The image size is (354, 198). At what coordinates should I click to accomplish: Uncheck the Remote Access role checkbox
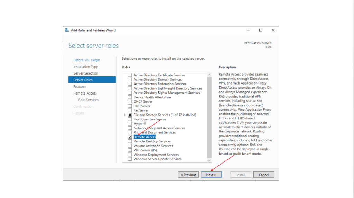click(130, 137)
